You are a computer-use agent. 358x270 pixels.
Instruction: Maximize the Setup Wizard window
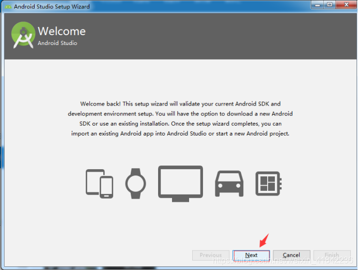330,5
